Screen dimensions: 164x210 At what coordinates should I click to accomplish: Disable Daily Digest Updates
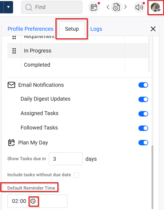click(x=143, y=99)
